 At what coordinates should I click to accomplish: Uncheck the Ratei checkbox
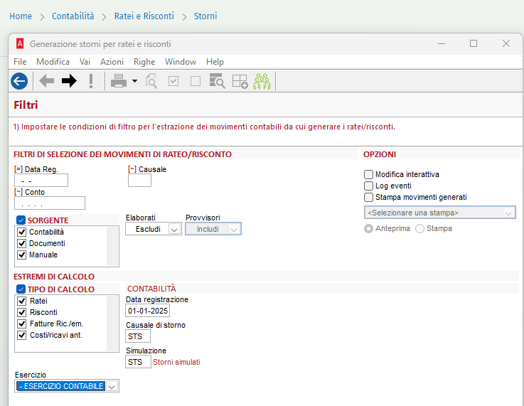tap(22, 301)
